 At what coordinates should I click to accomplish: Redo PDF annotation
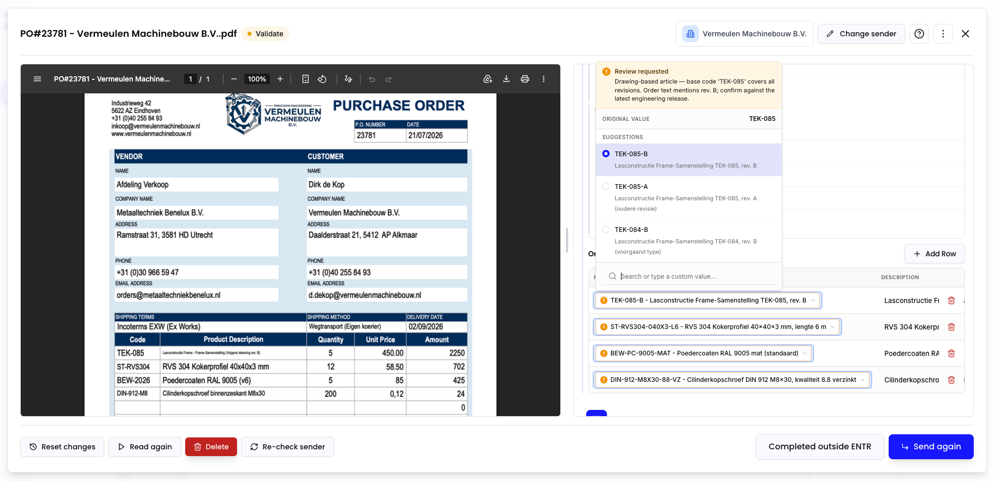(389, 79)
